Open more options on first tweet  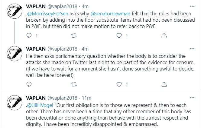point(192,6)
